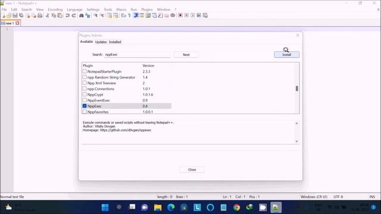Click the INS indicator in status bar

tap(372, 197)
